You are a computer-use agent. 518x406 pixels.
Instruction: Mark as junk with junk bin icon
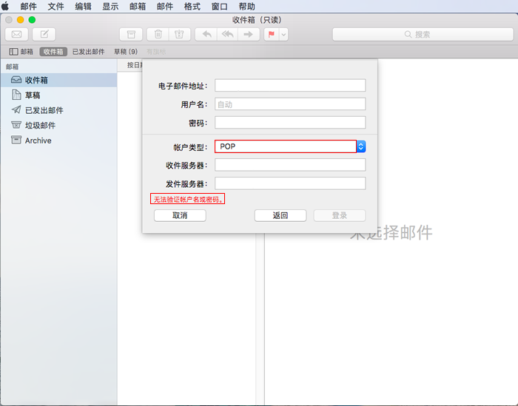click(179, 34)
